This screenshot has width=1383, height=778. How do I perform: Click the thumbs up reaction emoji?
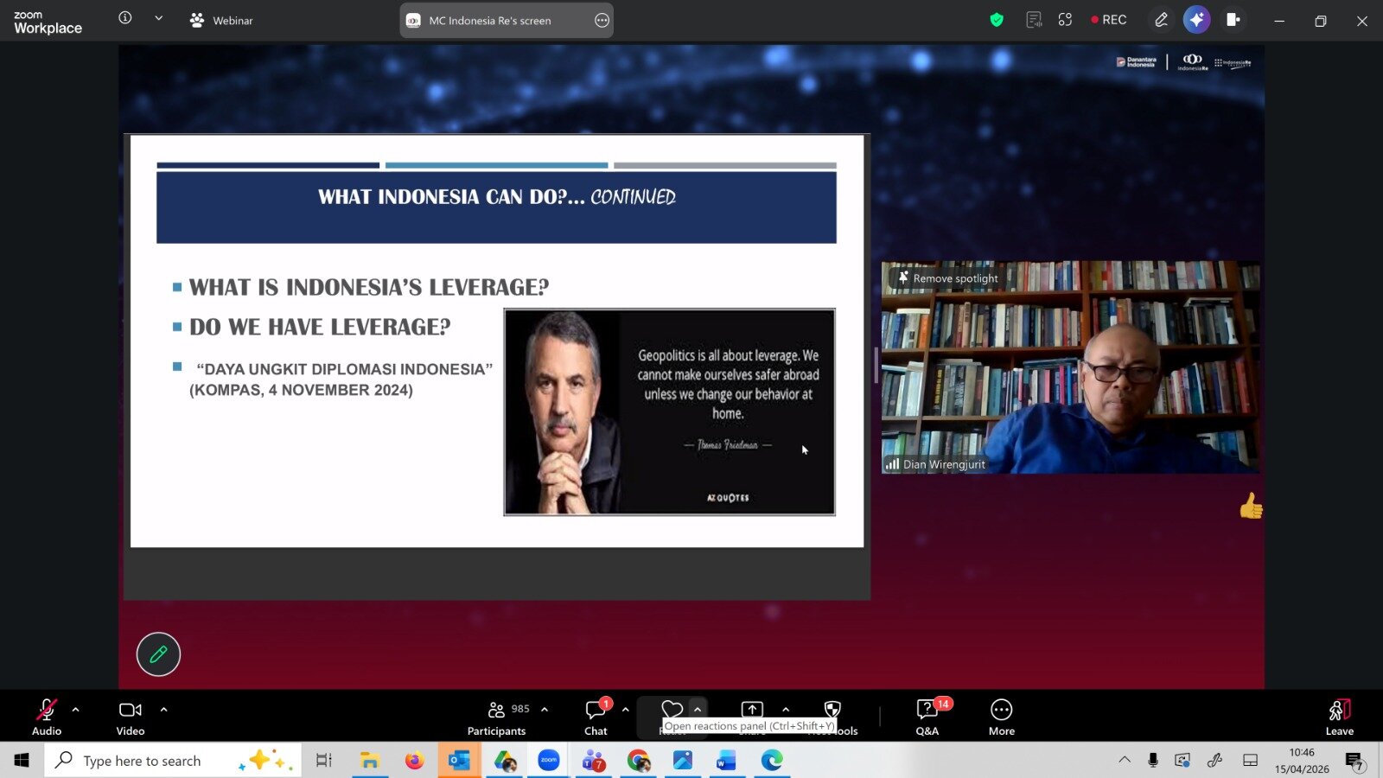click(x=1251, y=506)
